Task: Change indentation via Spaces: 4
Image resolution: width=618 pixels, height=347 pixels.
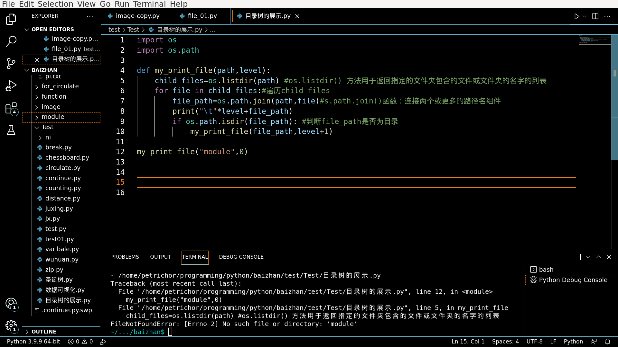Action: (505, 342)
